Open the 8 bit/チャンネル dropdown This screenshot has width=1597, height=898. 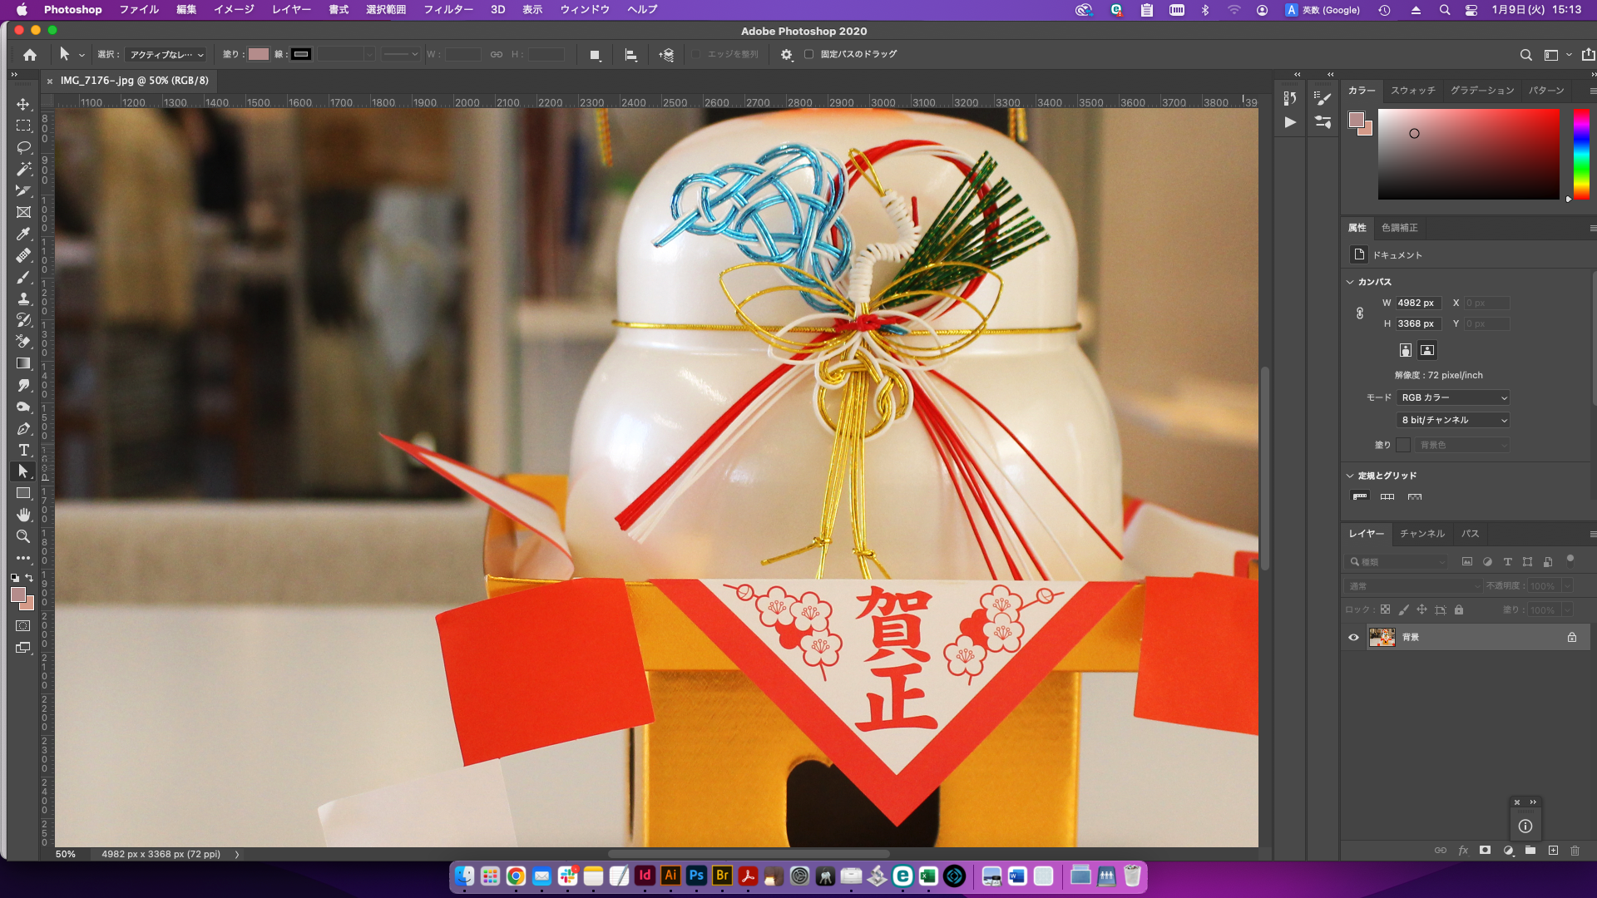[x=1453, y=420]
